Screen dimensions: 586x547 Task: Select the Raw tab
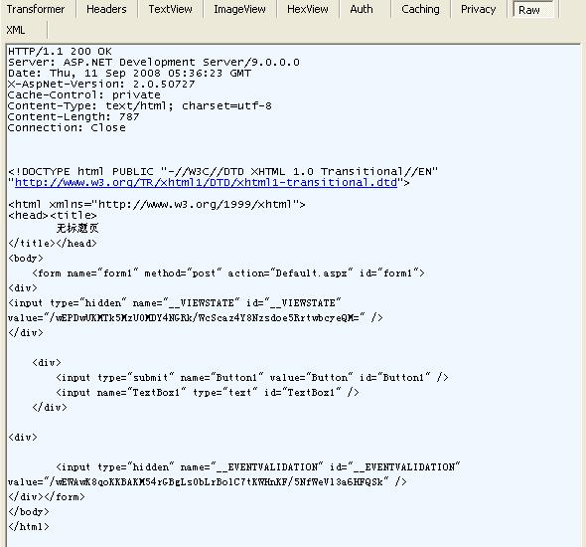tap(532, 10)
